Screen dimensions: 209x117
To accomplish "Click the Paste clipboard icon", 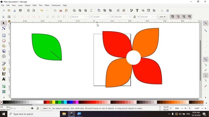I will point(66,10).
